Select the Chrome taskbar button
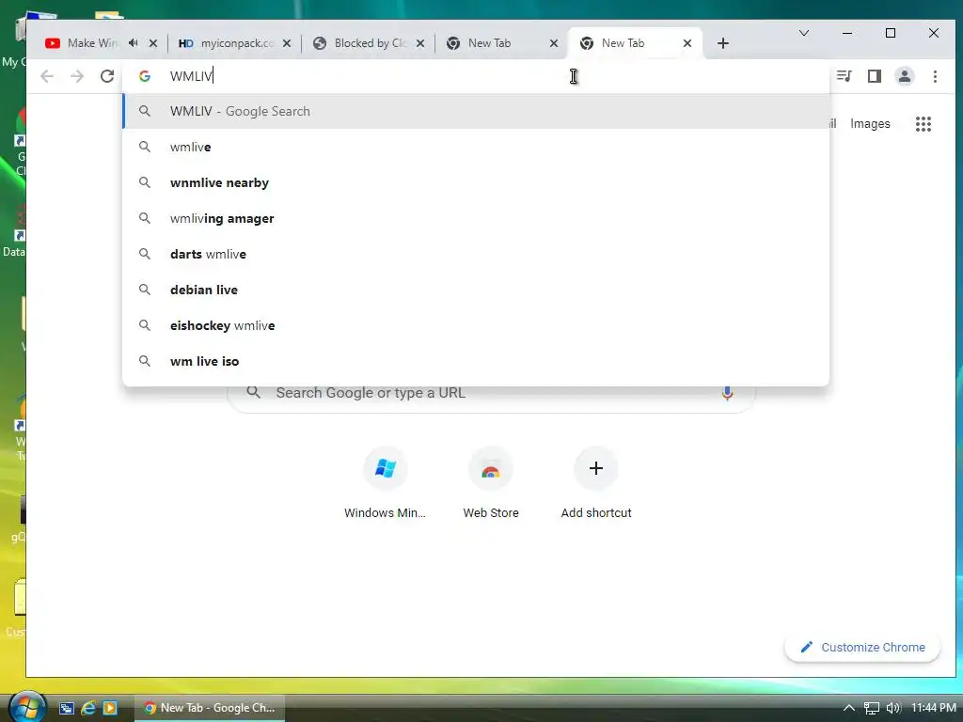The width and height of the screenshot is (963, 722). [x=210, y=708]
